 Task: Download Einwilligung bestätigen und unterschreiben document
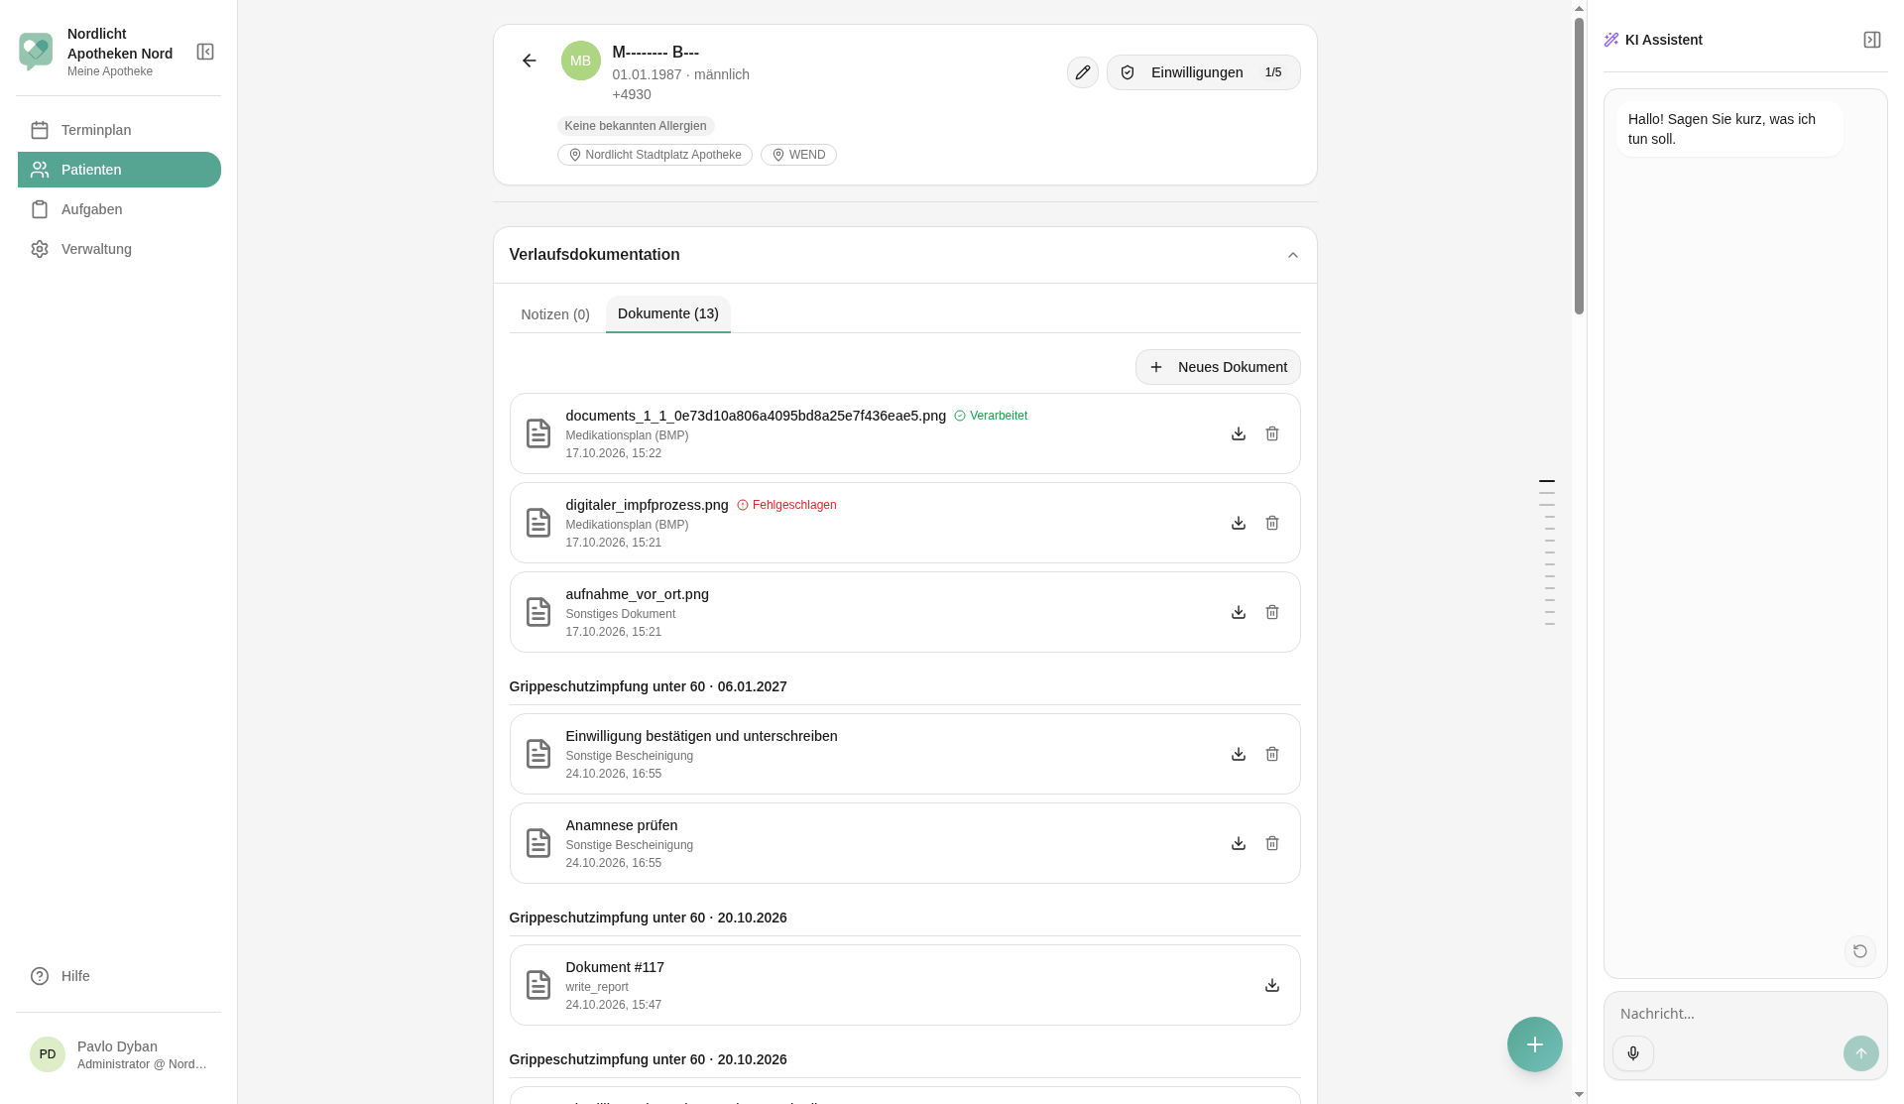tap(1239, 754)
